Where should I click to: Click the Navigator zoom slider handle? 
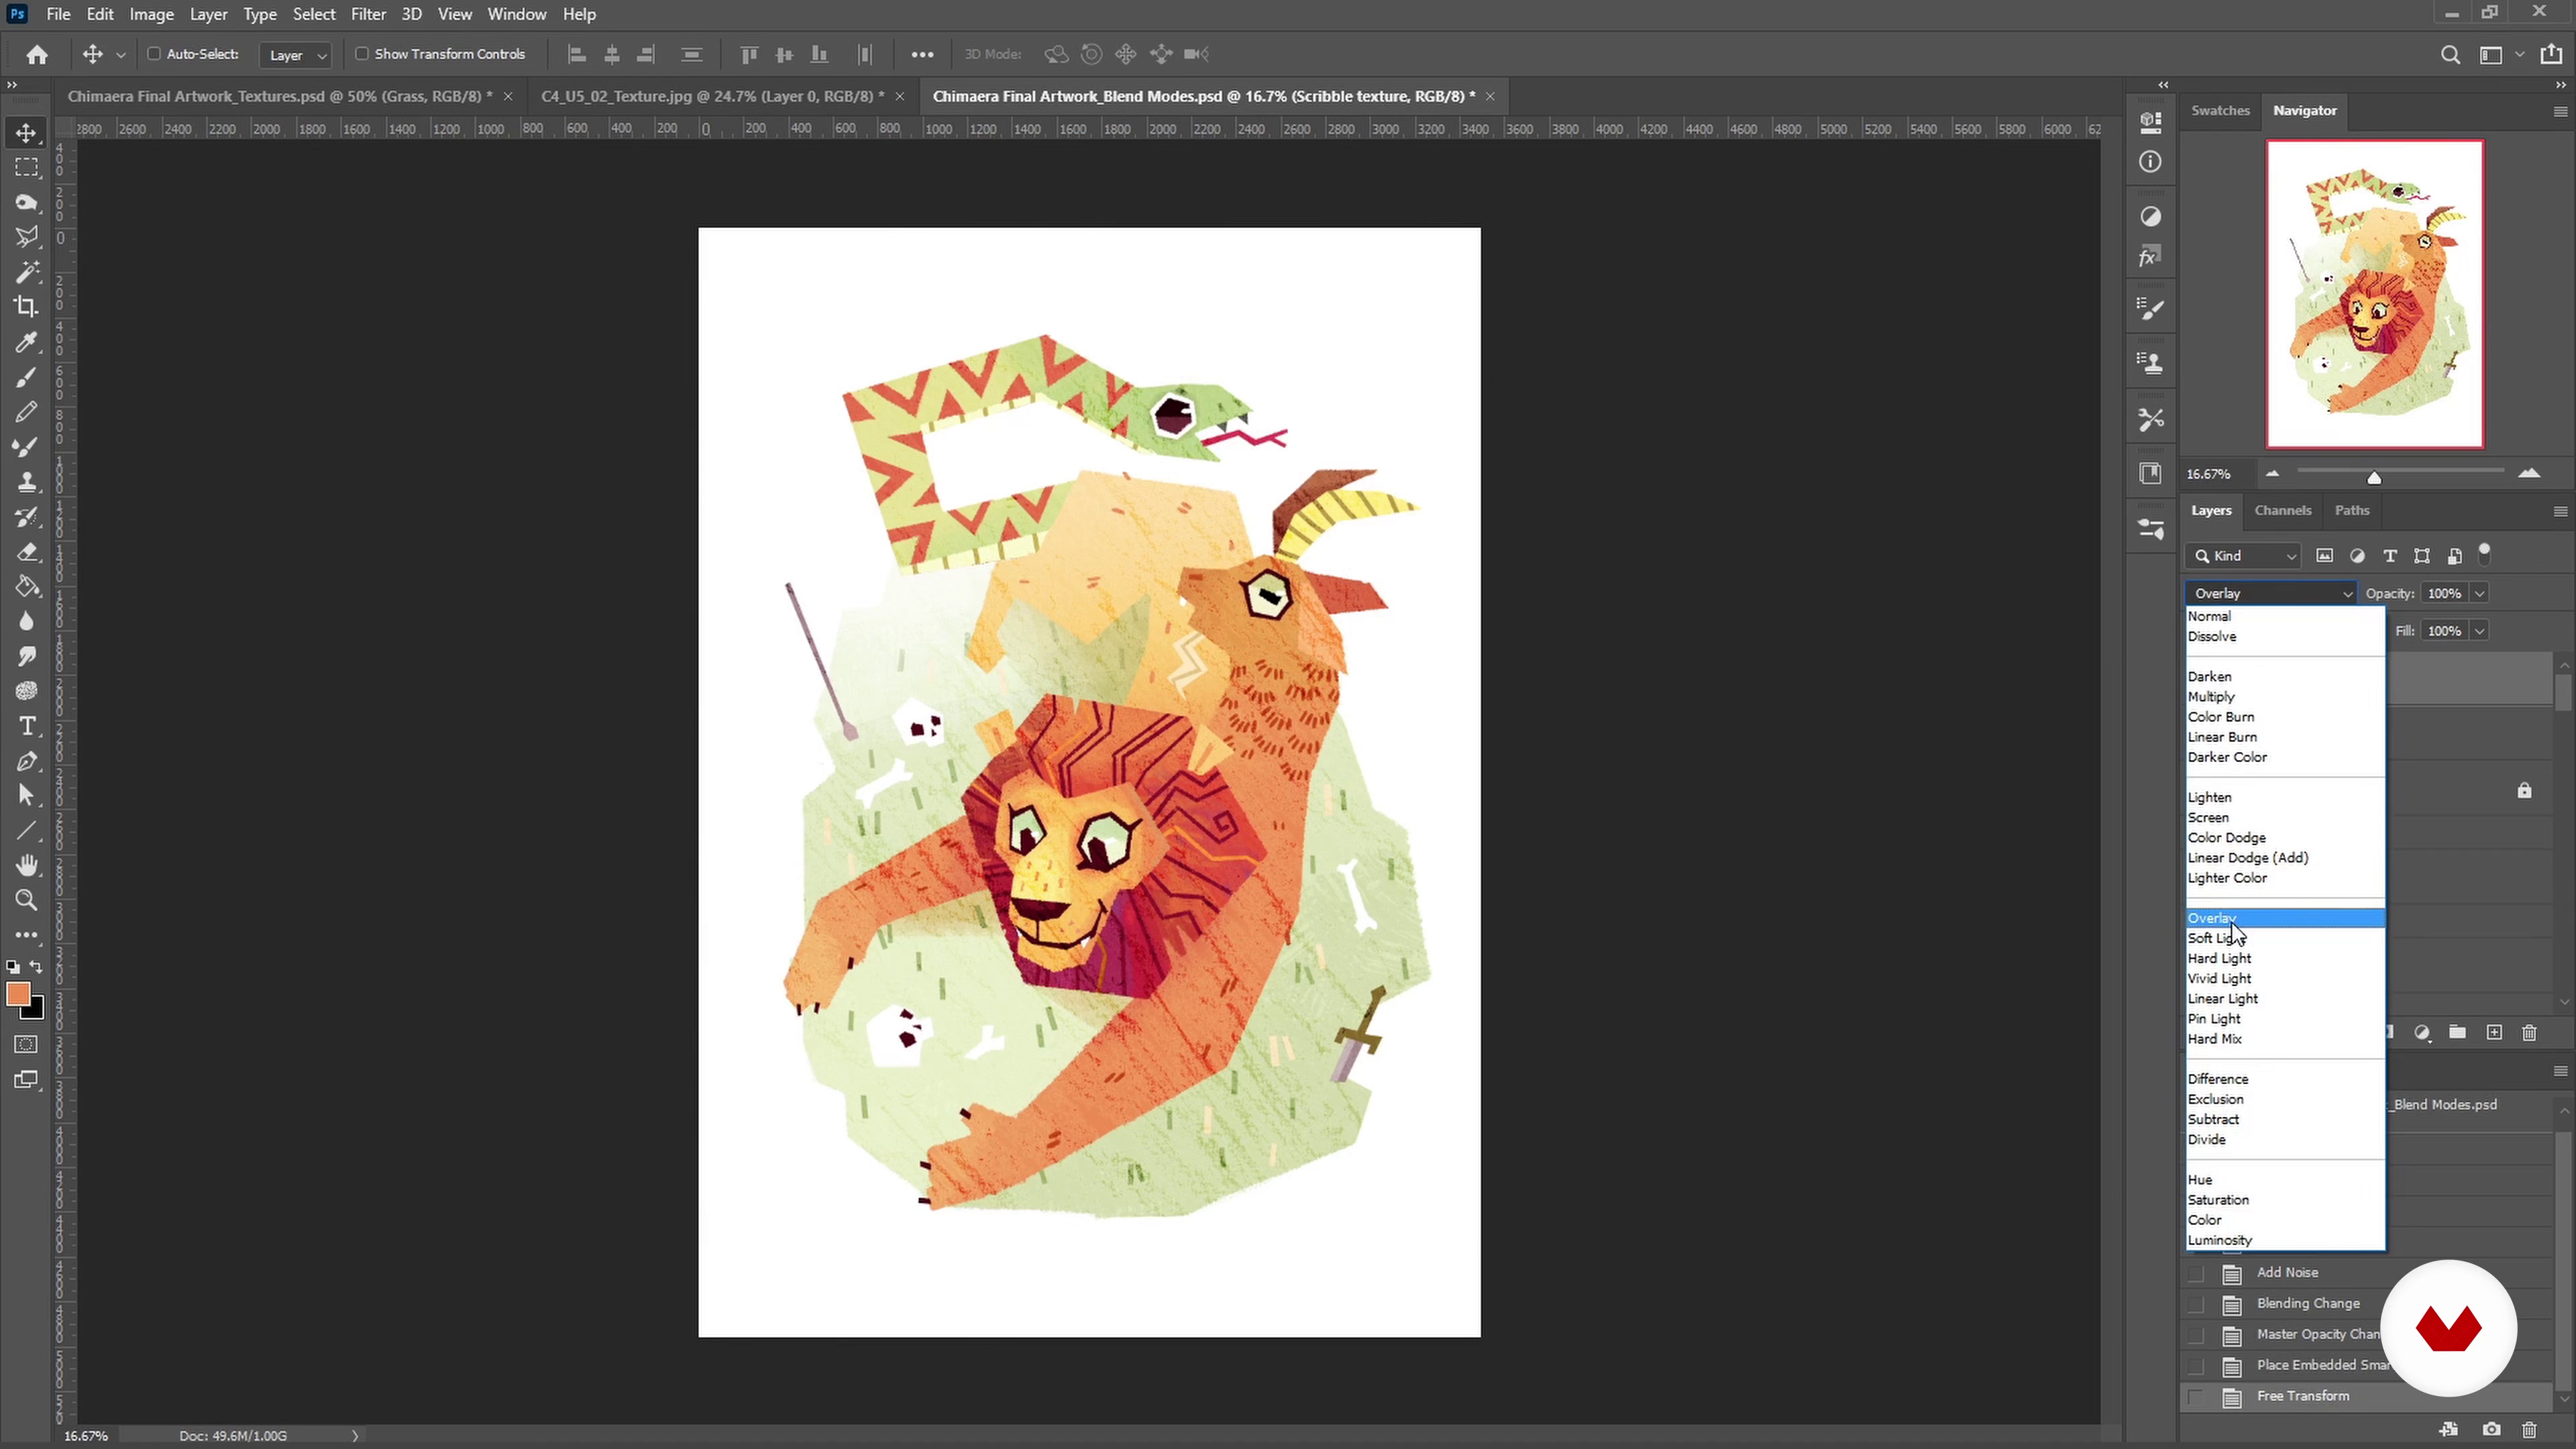coord(2374,478)
